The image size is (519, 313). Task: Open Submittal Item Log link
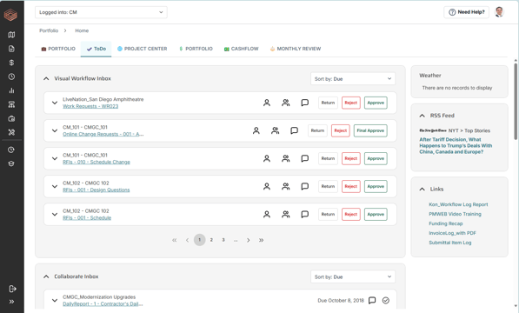(449, 243)
